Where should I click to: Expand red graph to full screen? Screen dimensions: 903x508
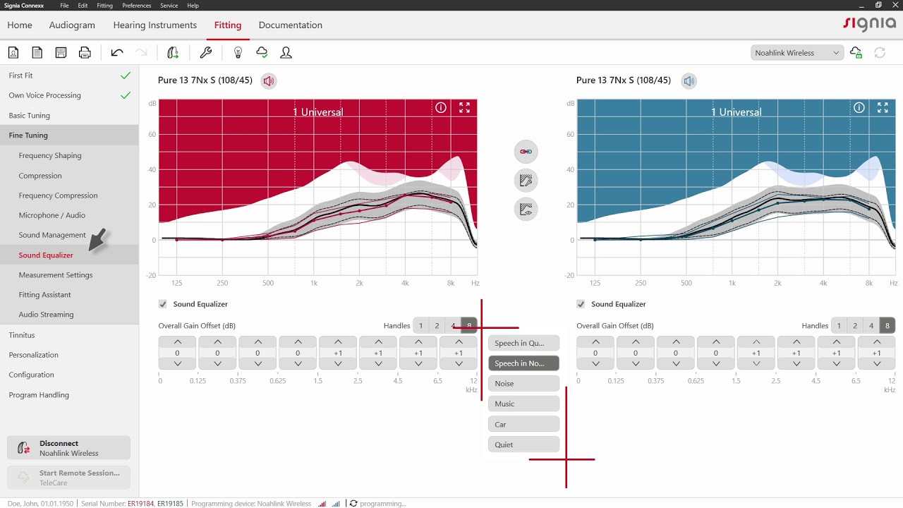pos(464,108)
